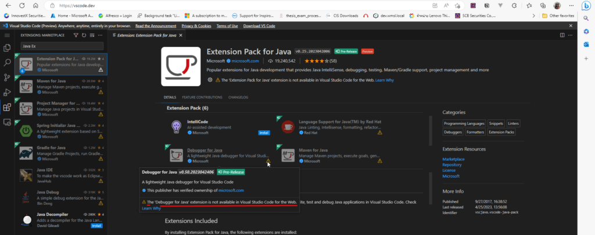This screenshot has width=595, height=235.
Task: Open the Read the Announcement link
Action: click(x=156, y=25)
